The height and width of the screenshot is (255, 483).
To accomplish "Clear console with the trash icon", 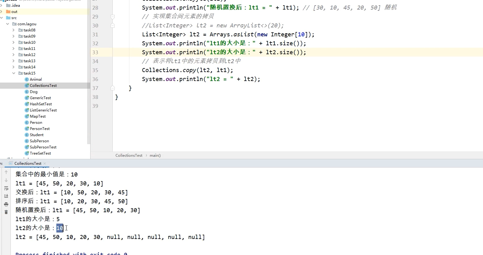I will (6, 212).
